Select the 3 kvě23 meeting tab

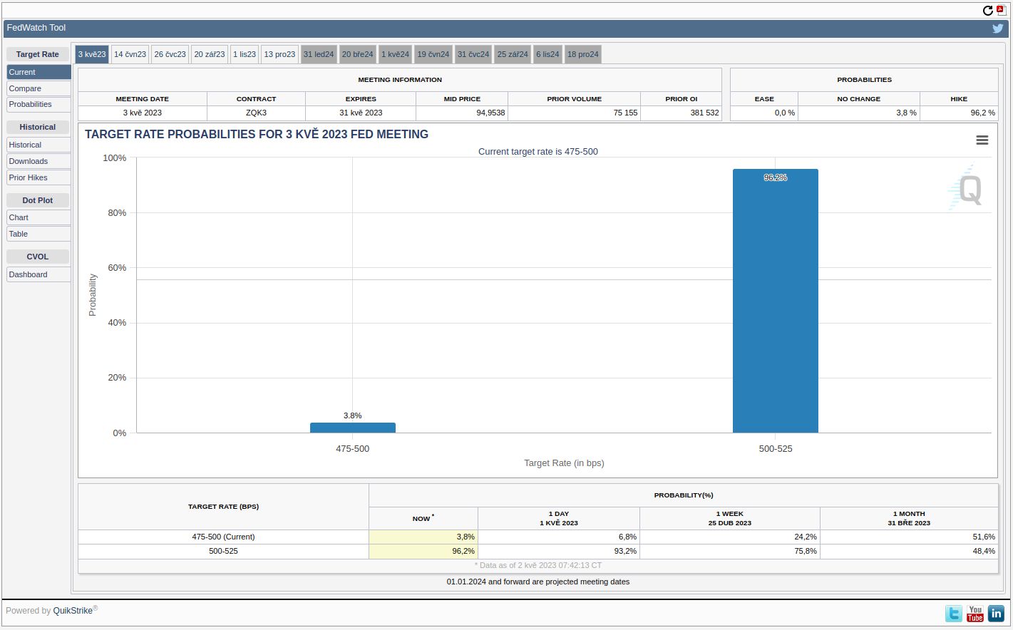(x=92, y=54)
